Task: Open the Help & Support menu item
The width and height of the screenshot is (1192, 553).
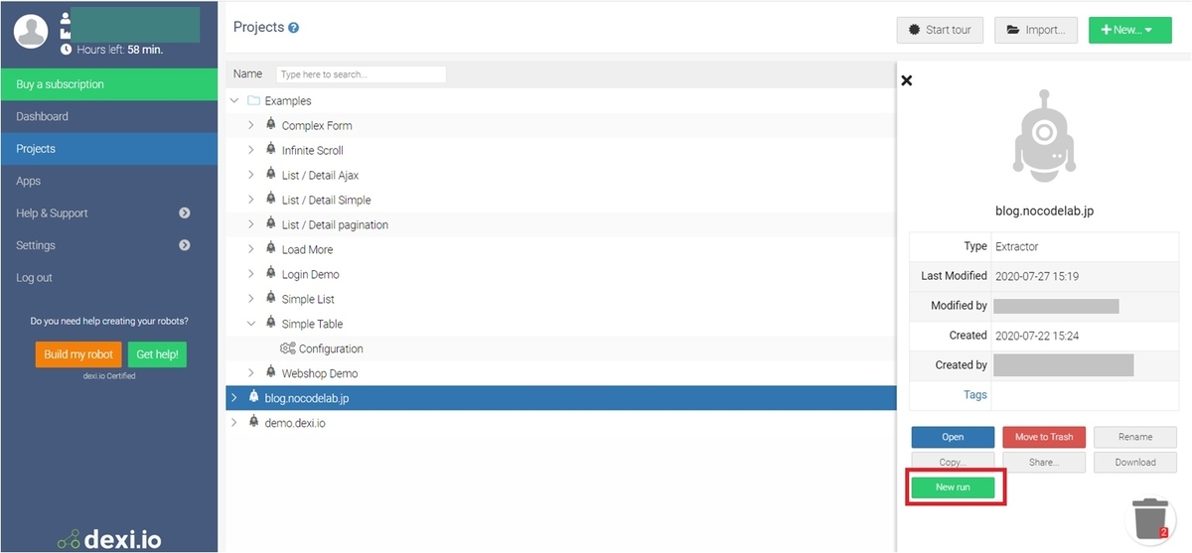Action: coord(108,213)
